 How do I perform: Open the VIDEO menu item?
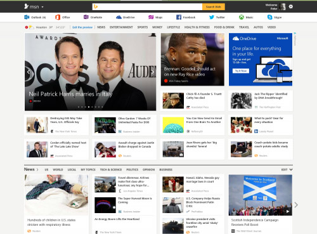point(271,27)
